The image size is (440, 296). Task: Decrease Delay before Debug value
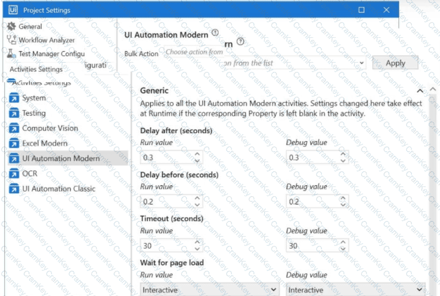pos(343,205)
